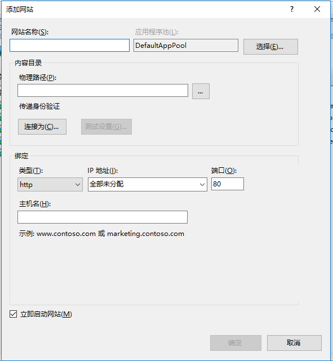This screenshot has width=333, height=361.
Task: Click the 选择(E)... button
Action: [270, 47]
